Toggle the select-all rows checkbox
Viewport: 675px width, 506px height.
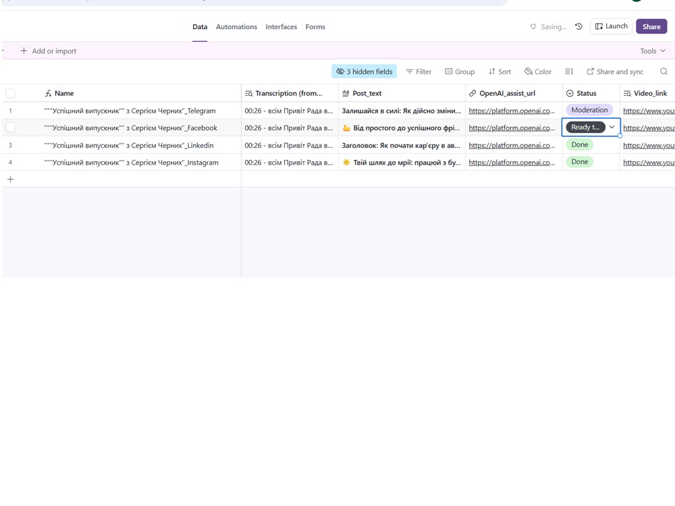tap(10, 93)
